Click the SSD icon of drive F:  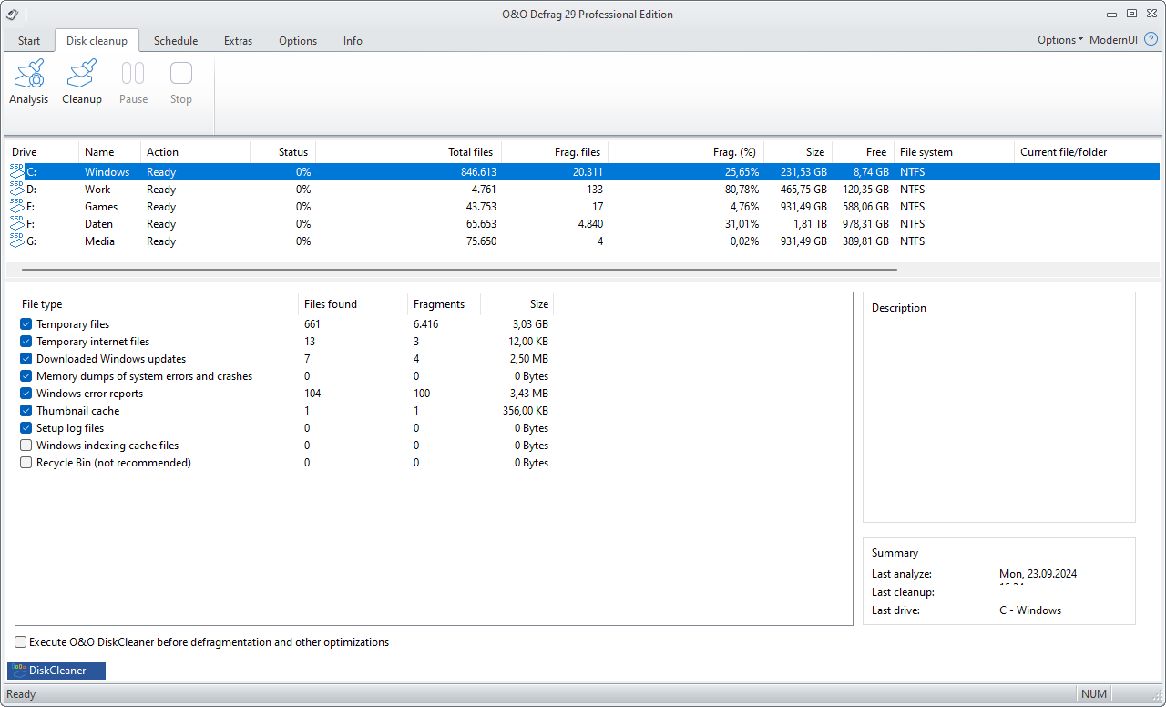click(17, 222)
